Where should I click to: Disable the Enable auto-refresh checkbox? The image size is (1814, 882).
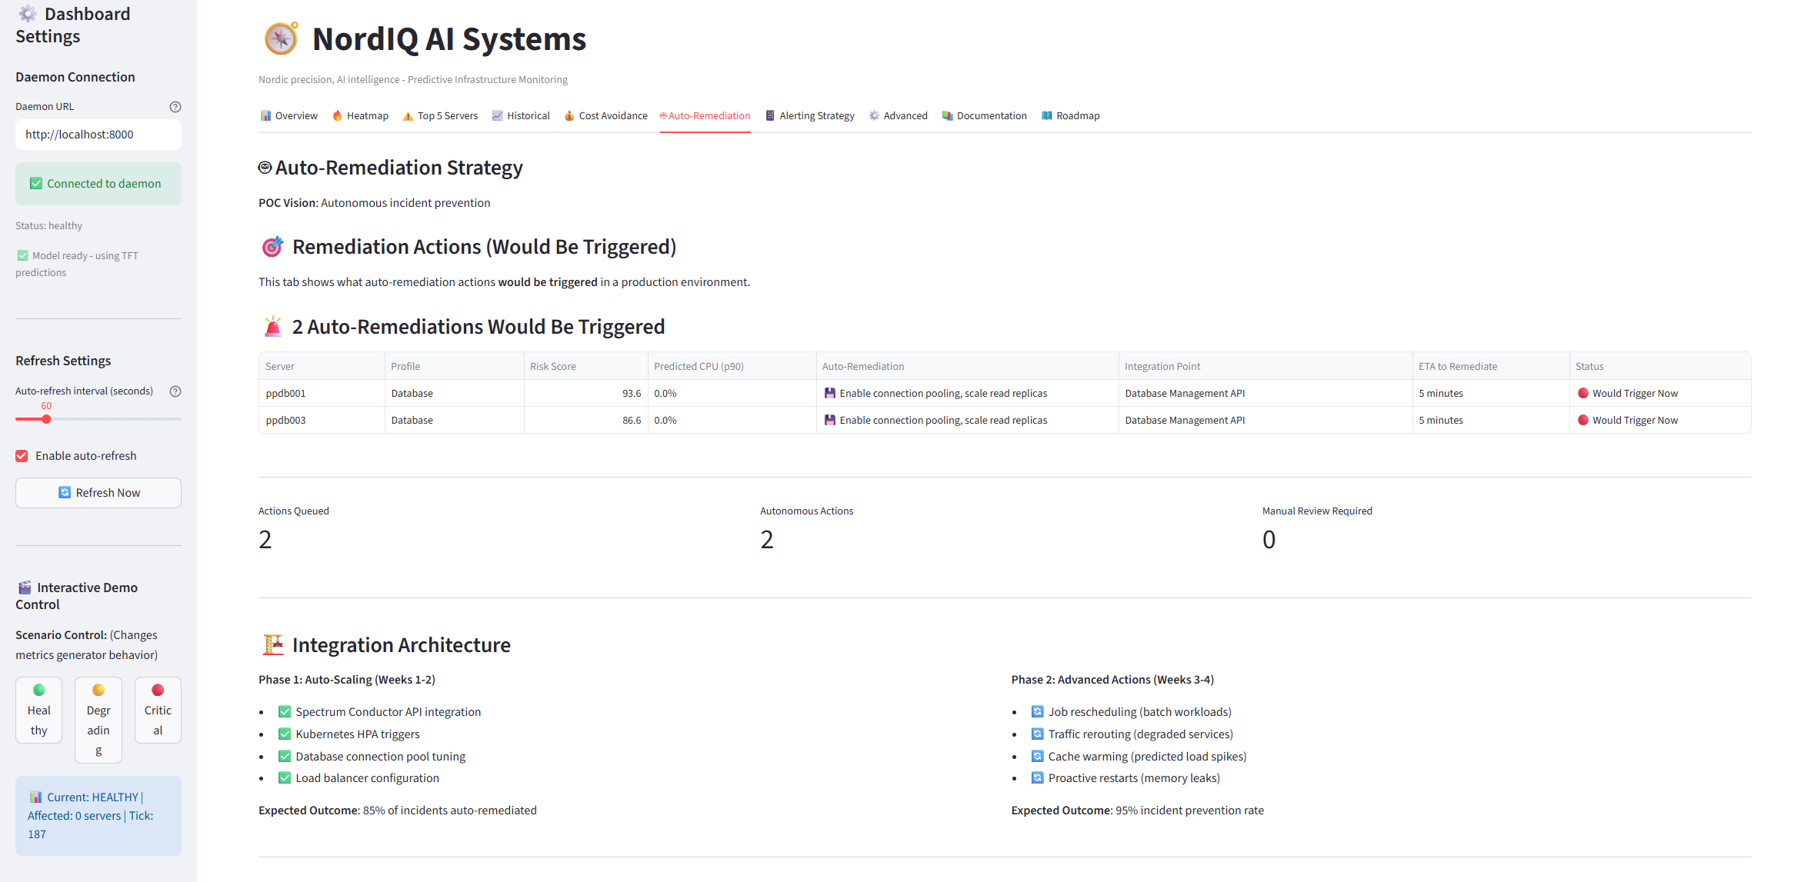click(x=22, y=455)
